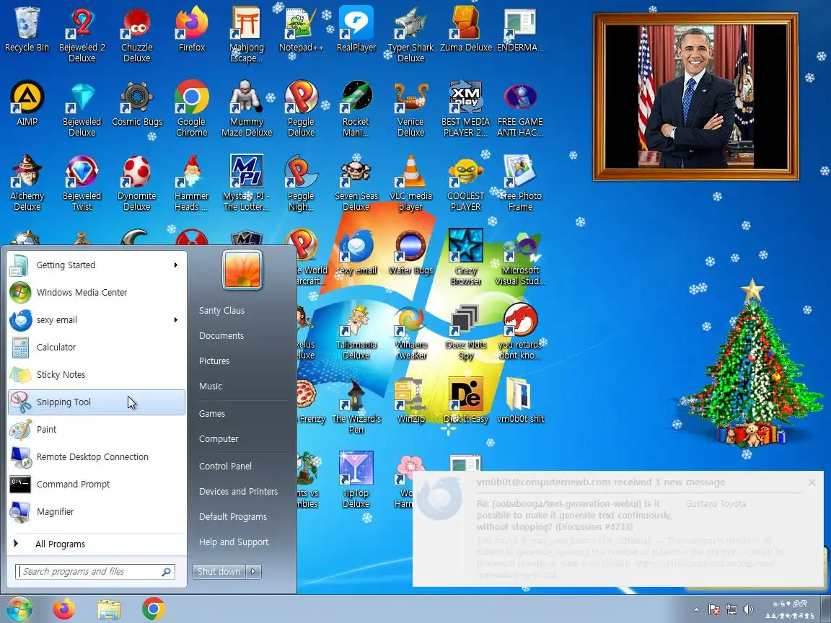This screenshot has width=831, height=623.
Task: Open the email notification popup message
Action: (618, 529)
